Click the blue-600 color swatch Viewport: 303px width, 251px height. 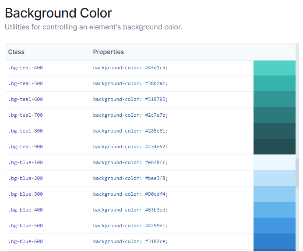tap(275, 241)
